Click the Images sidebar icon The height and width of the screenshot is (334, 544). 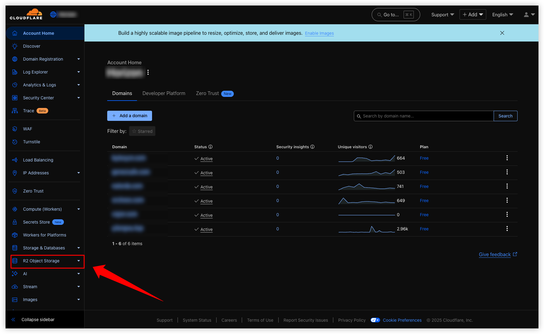point(15,300)
